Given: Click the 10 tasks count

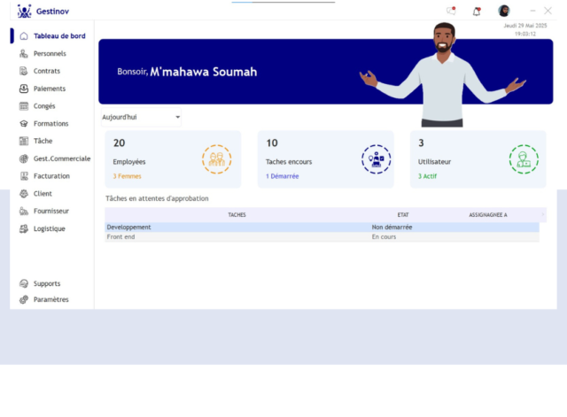Looking at the screenshot, I should (272, 143).
